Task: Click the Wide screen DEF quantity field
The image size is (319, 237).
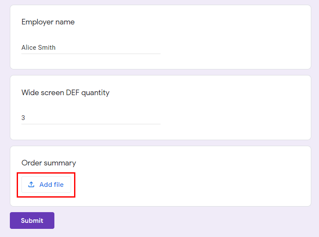Action: (91, 118)
